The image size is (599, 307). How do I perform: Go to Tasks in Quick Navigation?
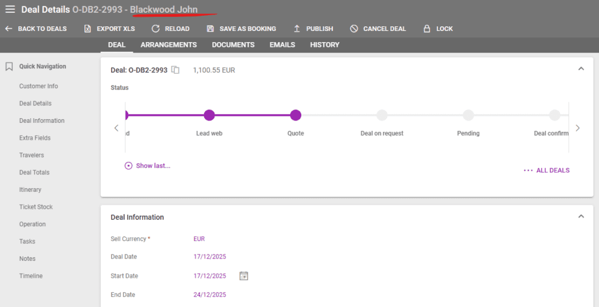[27, 242]
